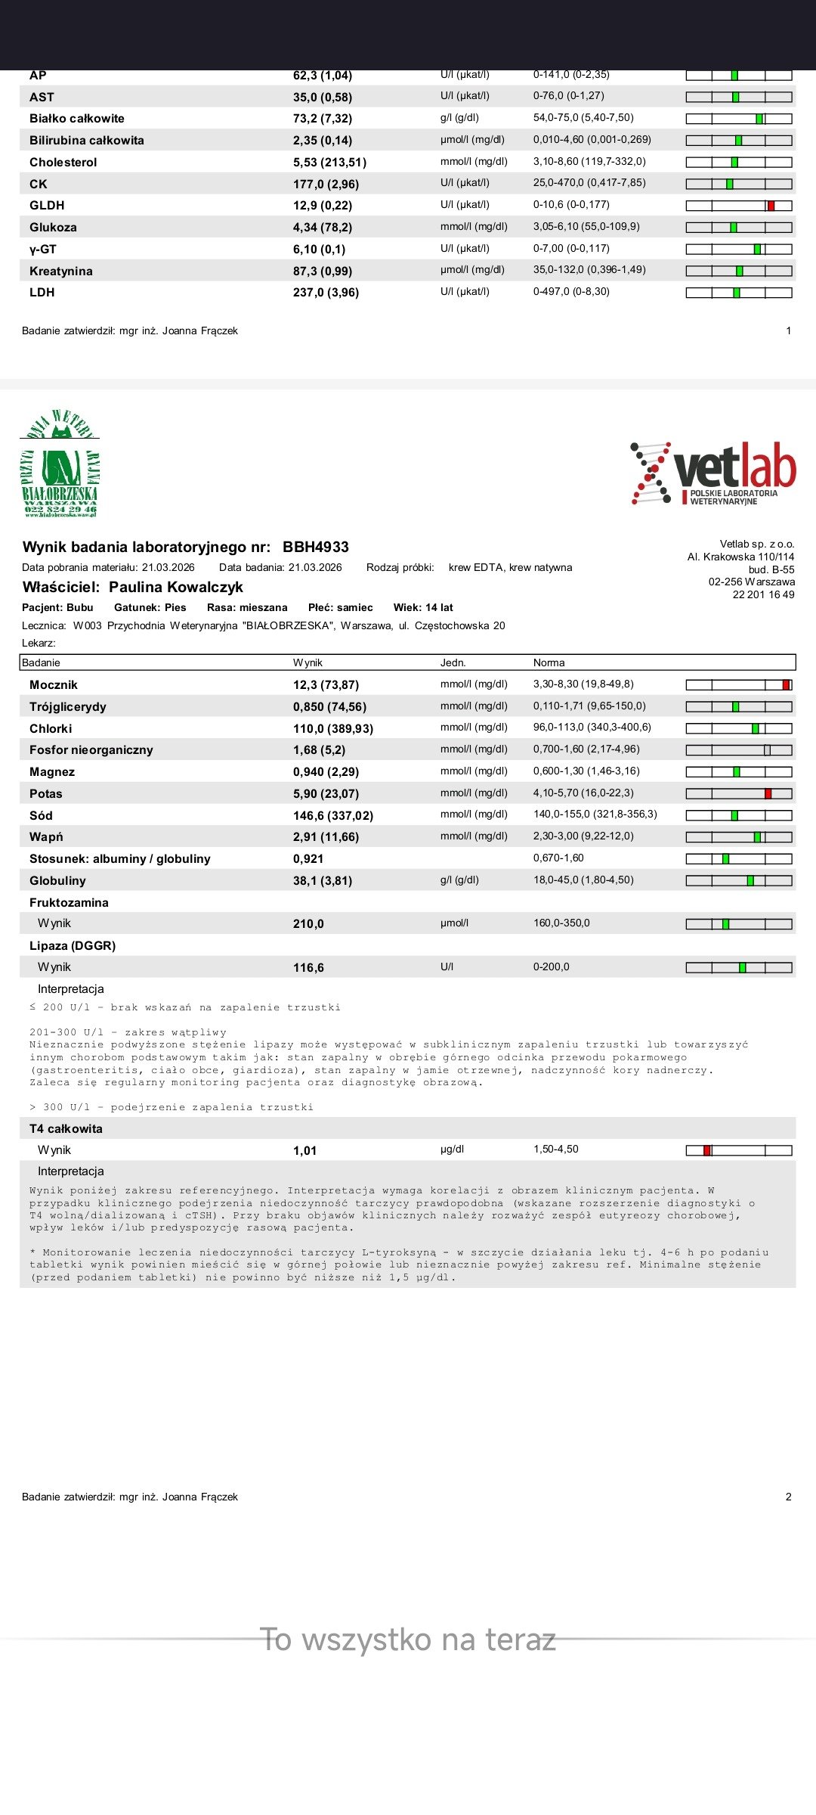Click the Fruktozamina heading
The width and height of the screenshot is (816, 1815).
click(x=69, y=902)
